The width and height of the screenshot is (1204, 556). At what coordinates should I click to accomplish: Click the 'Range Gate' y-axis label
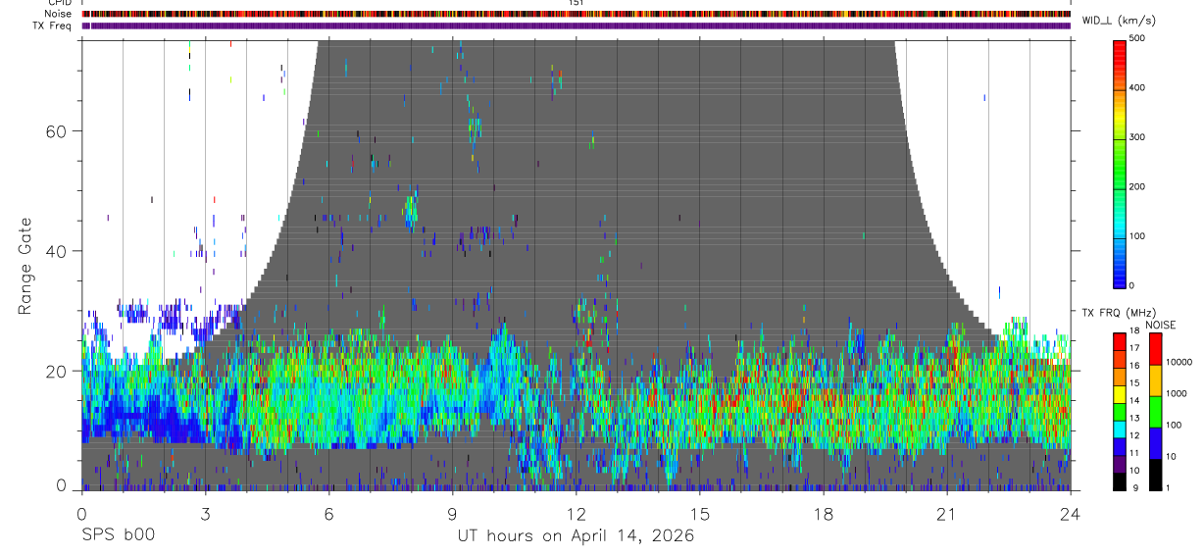25,265
